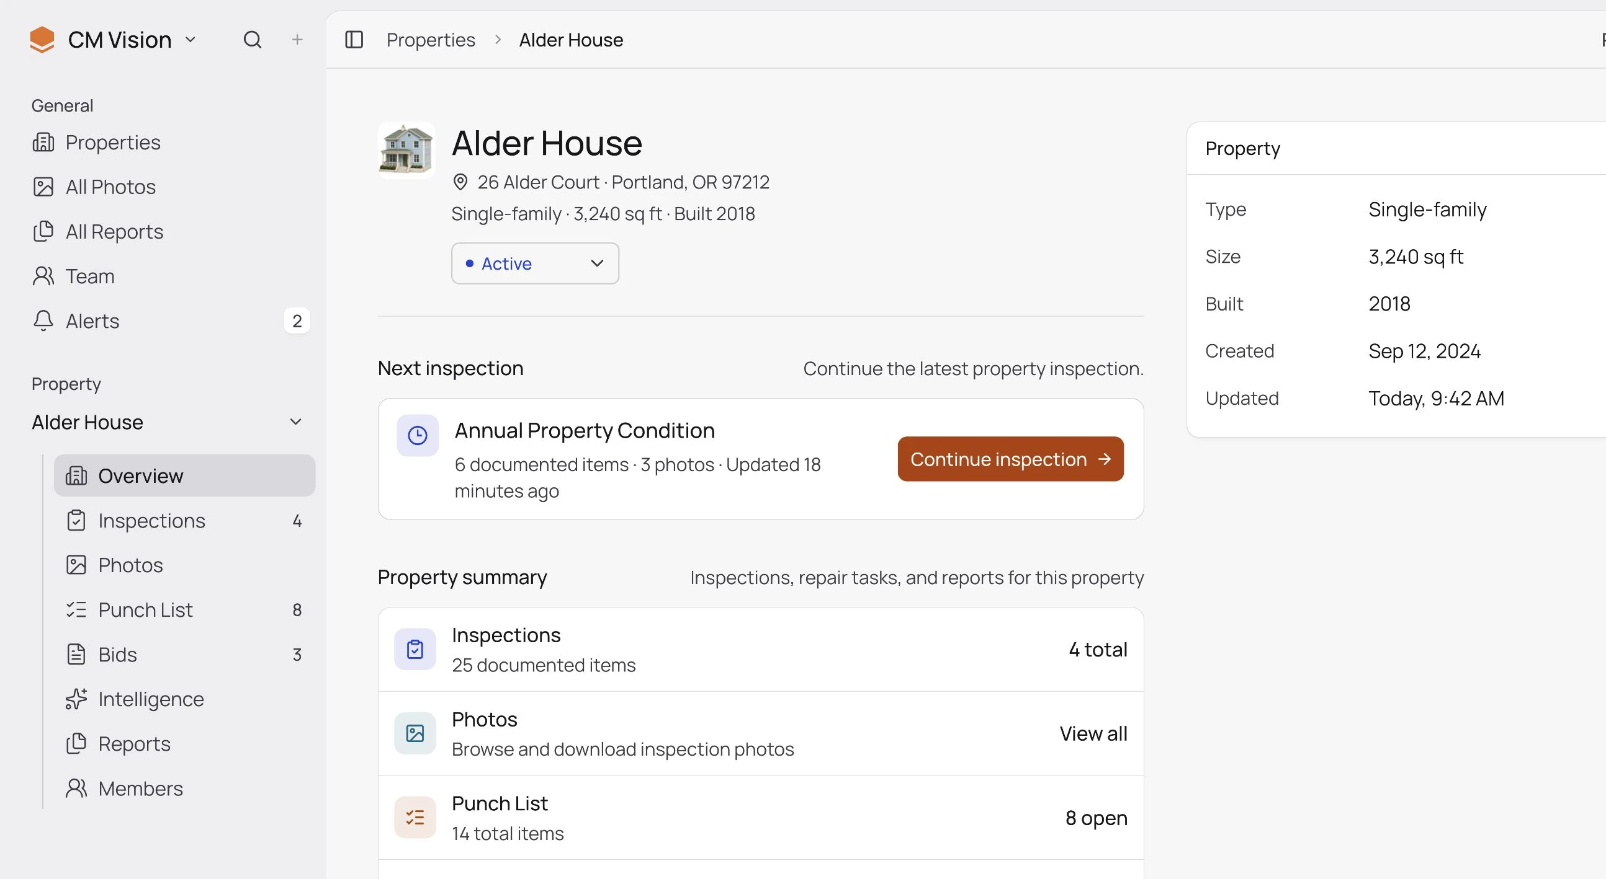Click the Inspections clipboard icon in sidebar
The height and width of the screenshot is (879, 1606).
(76, 520)
